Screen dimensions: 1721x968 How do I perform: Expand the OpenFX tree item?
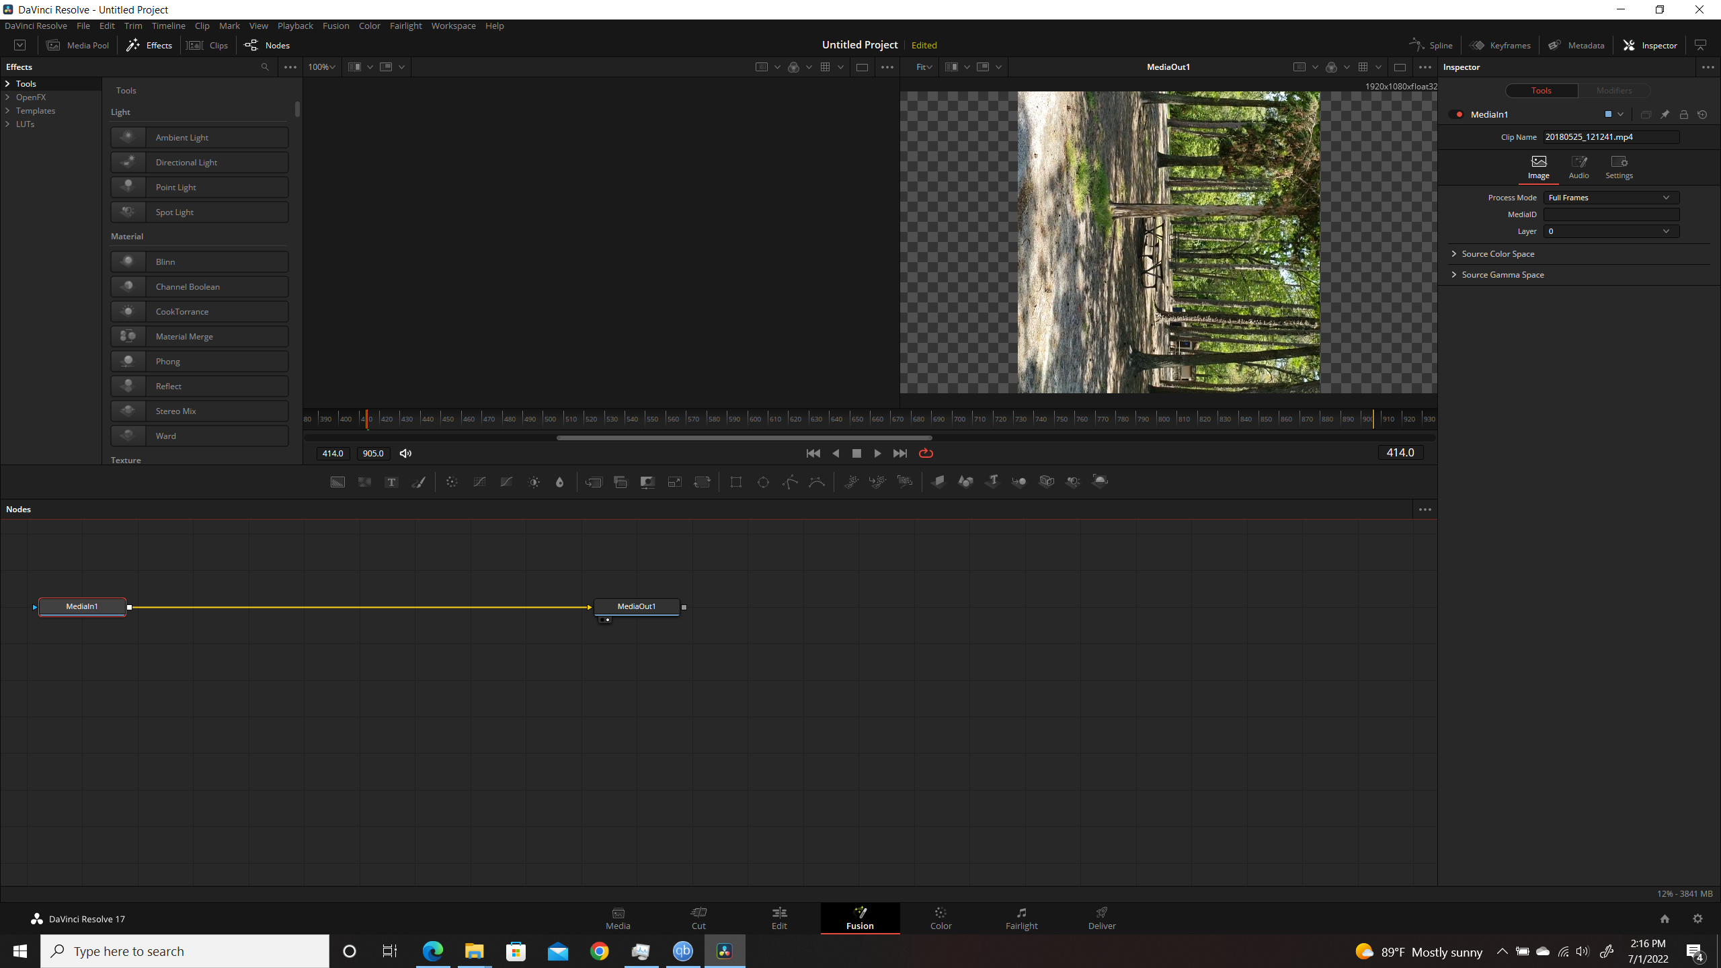click(x=7, y=97)
